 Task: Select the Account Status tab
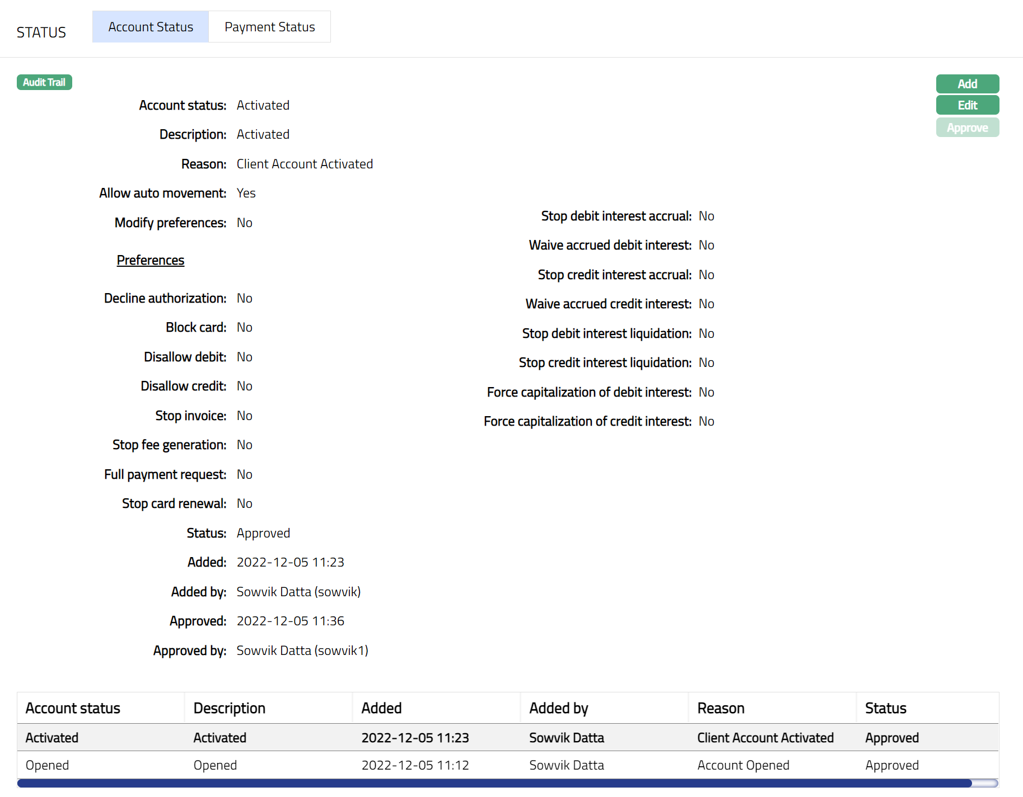coord(151,27)
